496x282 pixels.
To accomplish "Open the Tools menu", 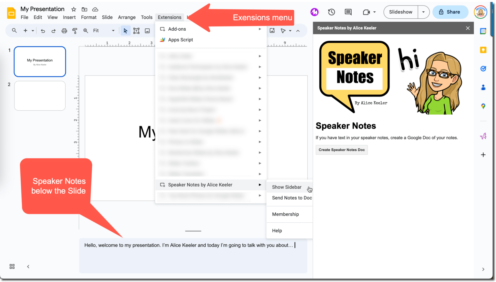I will (x=147, y=17).
